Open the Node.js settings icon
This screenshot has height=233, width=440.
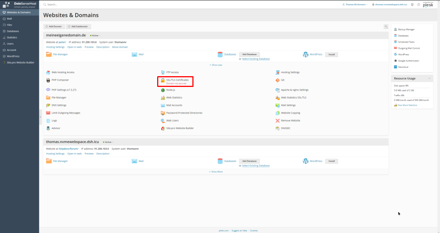tap(163, 90)
